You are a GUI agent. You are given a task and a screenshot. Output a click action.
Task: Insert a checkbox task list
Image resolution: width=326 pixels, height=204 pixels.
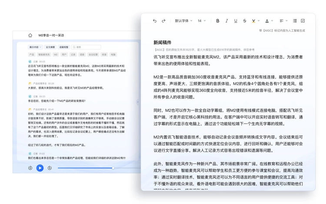click(303, 21)
